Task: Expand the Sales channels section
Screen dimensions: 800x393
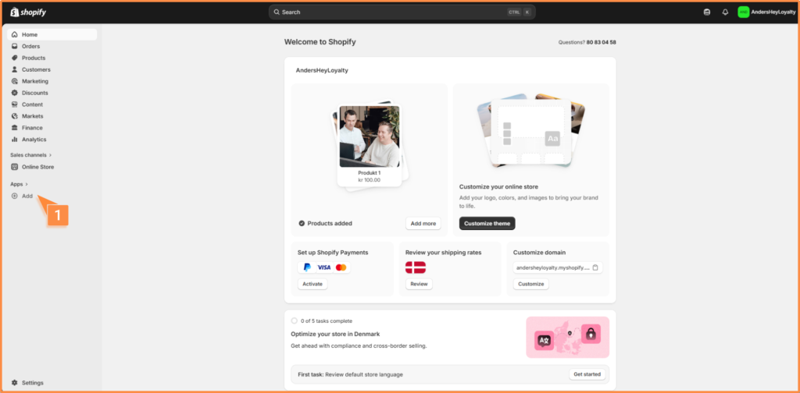Action: (x=50, y=155)
